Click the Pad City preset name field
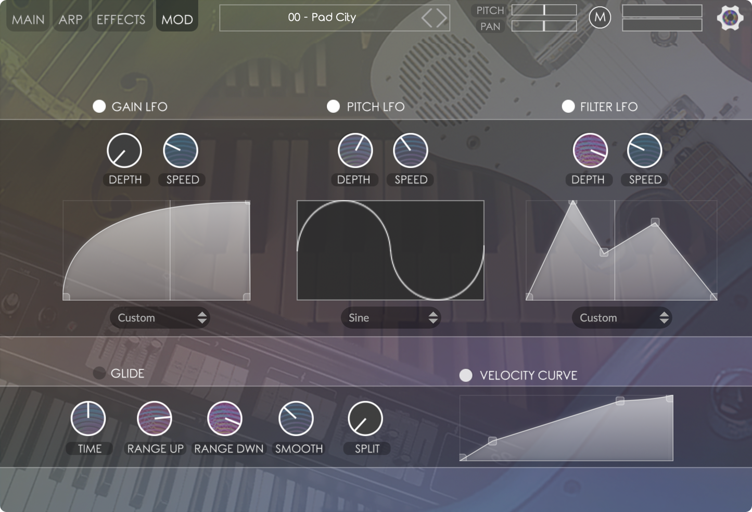Image resolution: width=752 pixels, height=512 pixels. [x=322, y=18]
